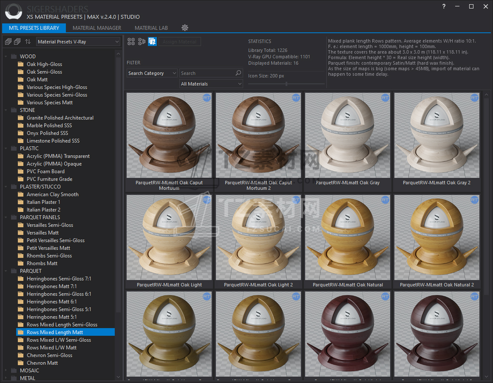This screenshot has width=493, height=383.
Task: Click RT badge on Oak Caput Mortuum 2
Action: pos(296,98)
